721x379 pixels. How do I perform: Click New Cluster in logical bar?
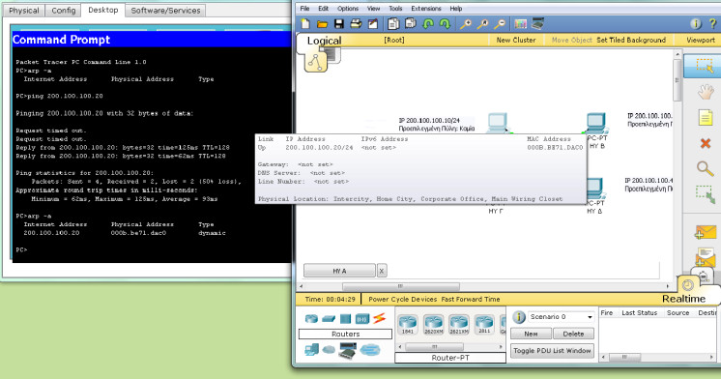(x=516, y=40)
